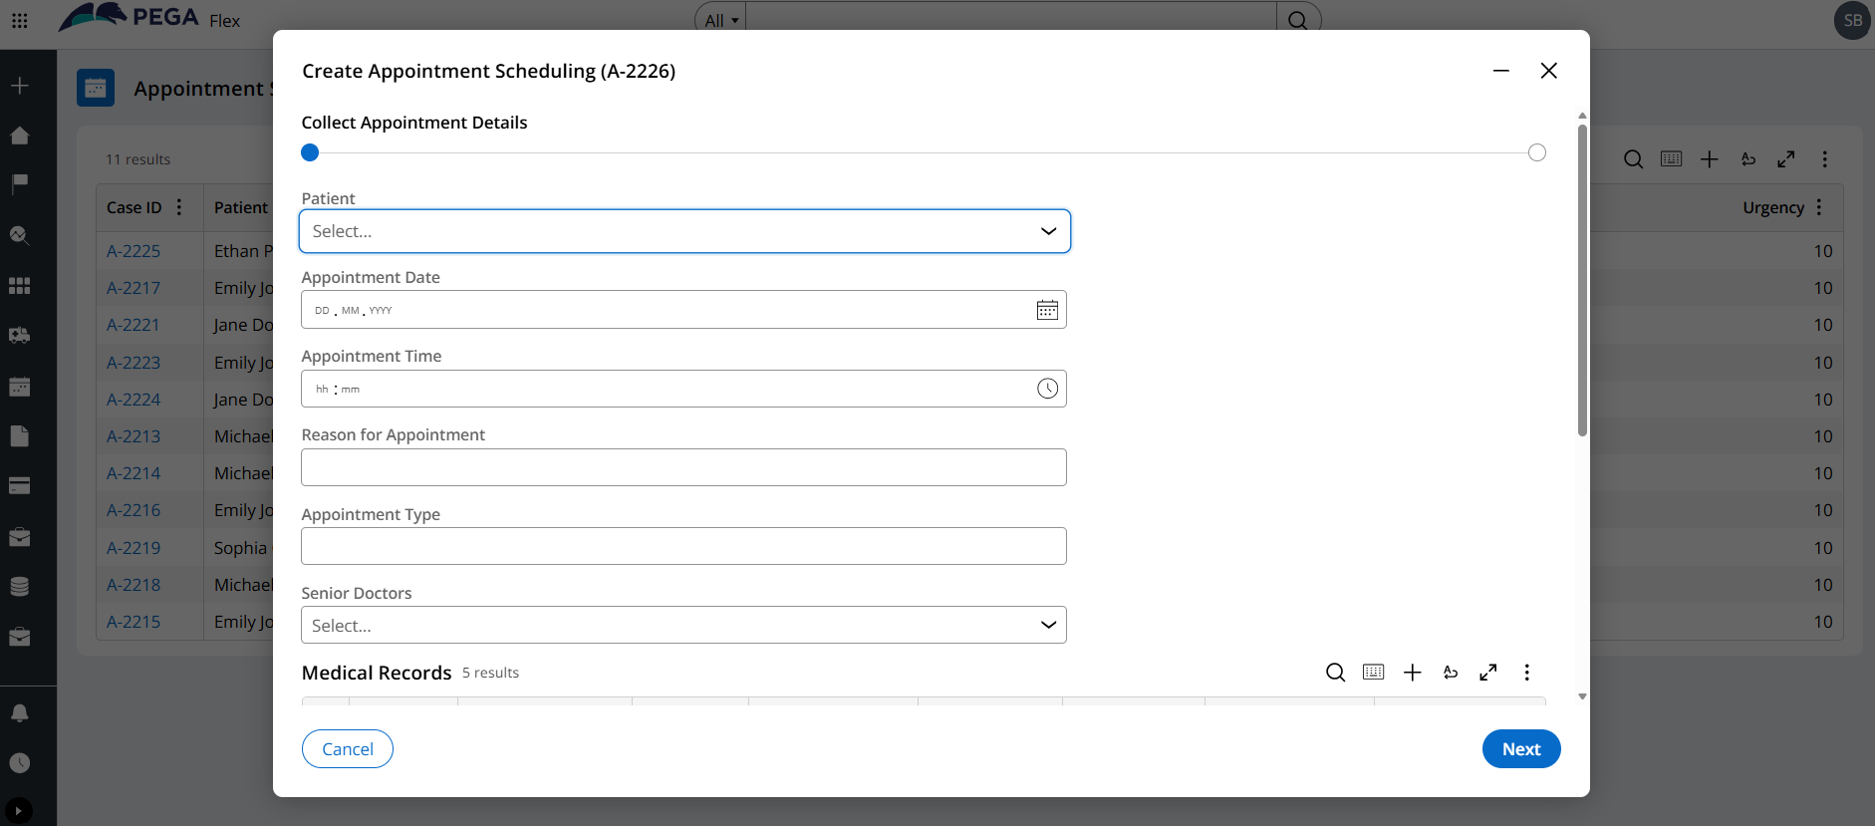1875x826 pixels.
Task: Search within the Medical Records table
Action: 1335,673
